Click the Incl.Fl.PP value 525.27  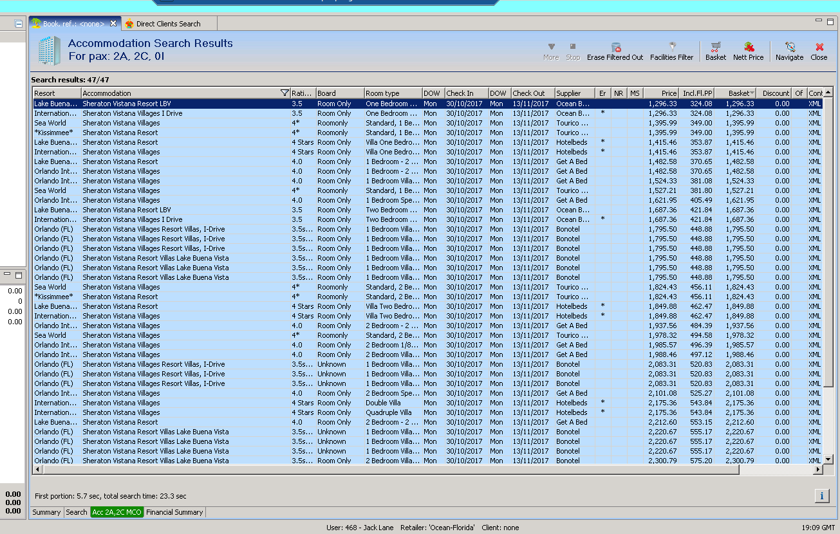pos(701,393)
